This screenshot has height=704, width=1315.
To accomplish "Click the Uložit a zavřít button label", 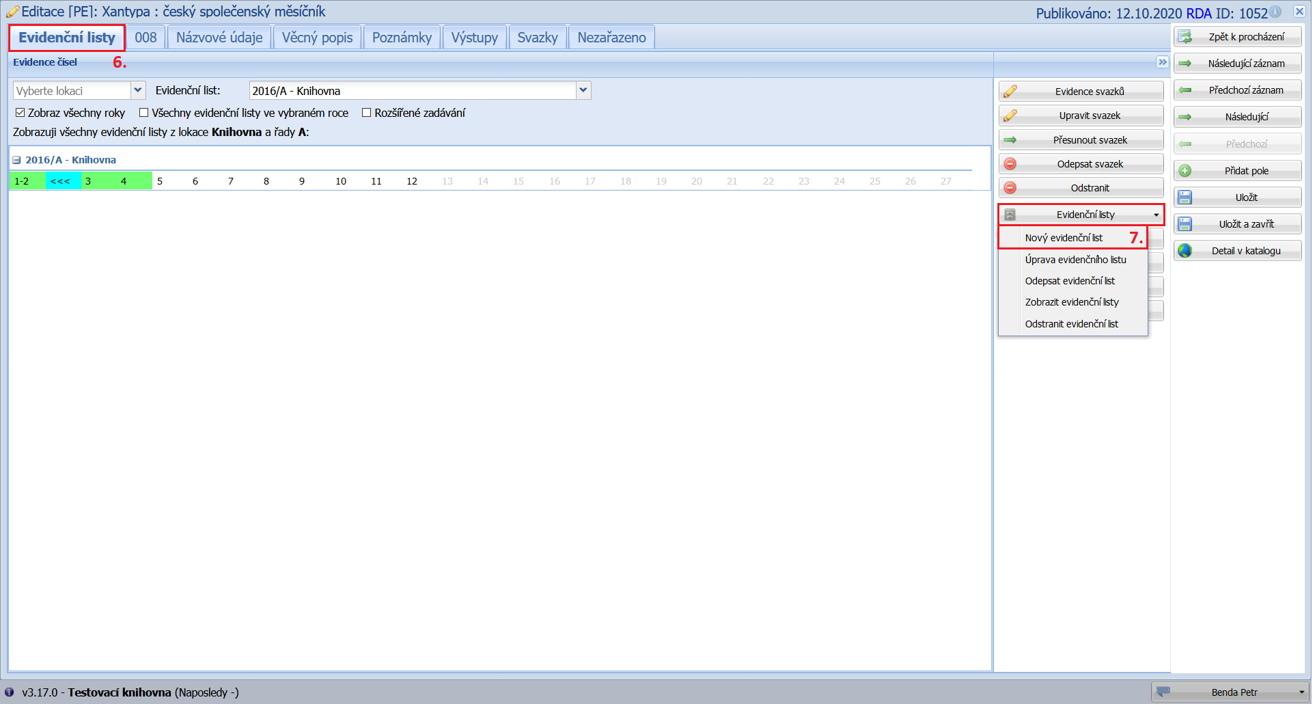I will pyautogui.click(x=1246, y=224).
